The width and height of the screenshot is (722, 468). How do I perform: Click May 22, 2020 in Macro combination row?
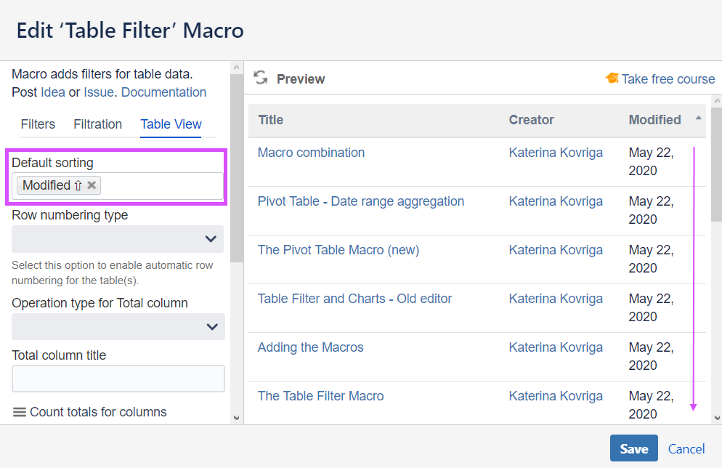click(651, 161)
